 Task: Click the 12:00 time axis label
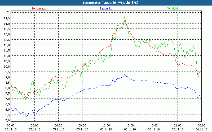point(106,126)
